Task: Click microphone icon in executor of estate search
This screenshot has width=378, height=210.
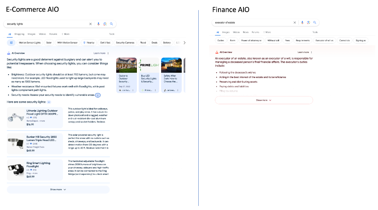Action: 302,23
